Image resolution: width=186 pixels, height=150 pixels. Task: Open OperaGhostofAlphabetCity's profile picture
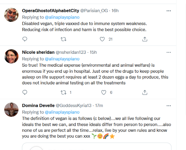pyautogui.click(x=11, y=15)
